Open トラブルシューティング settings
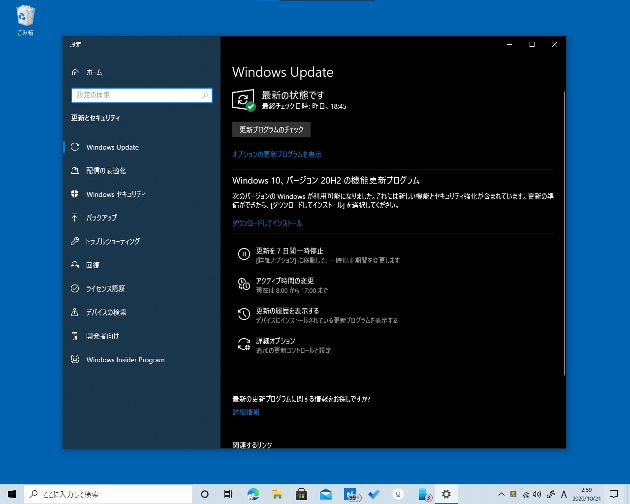This screenshot has width=630, height=504. (x=112, y=241)
